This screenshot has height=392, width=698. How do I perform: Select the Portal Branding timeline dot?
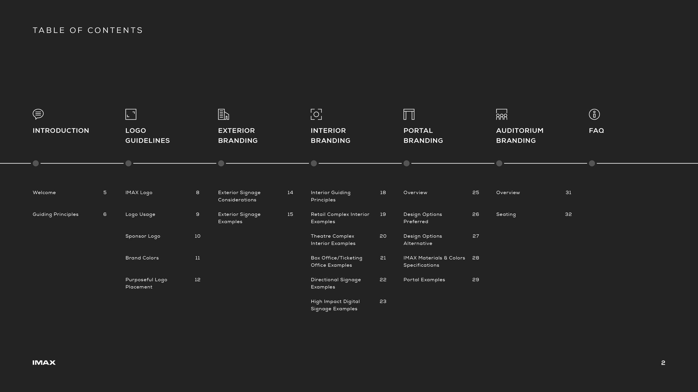pyautogui.click(x=407, y=163)
